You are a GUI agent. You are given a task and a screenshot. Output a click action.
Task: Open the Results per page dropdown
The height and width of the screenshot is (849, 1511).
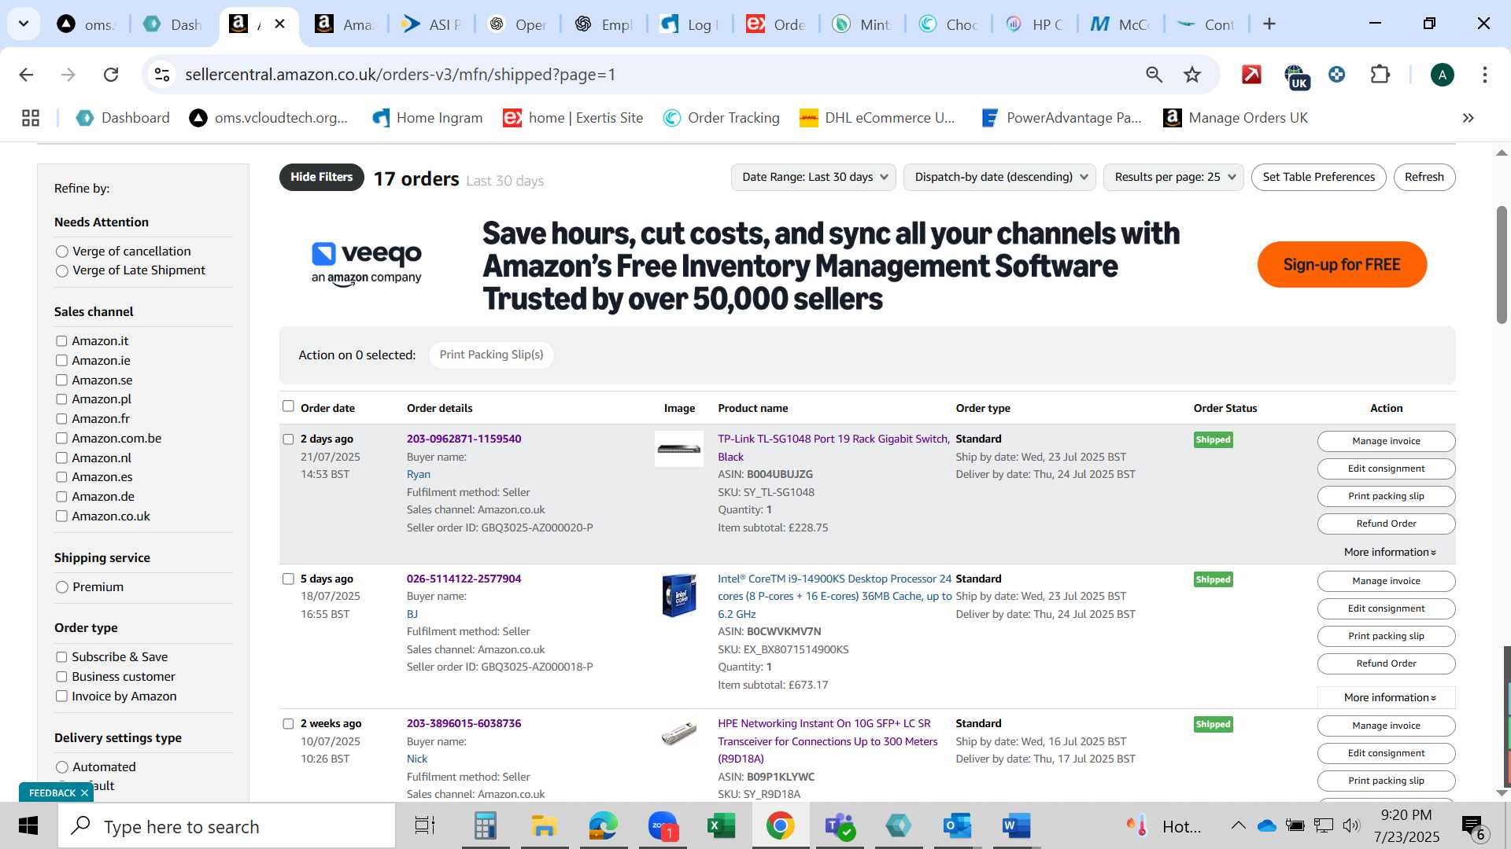click(x=1173, y=177)
